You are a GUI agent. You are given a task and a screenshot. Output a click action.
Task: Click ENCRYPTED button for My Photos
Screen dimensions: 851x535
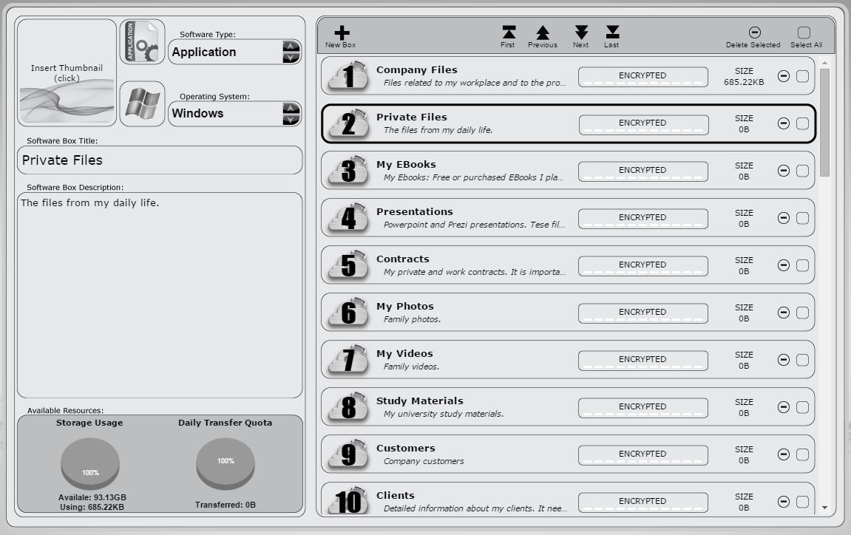643,313
